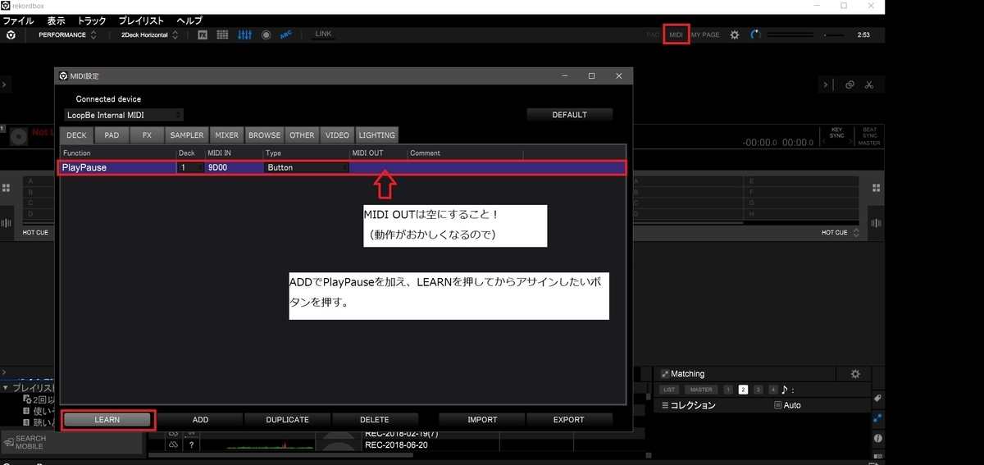Open the ヘルプ menu
Screen dimensions: 984x465
tap(189, 21)
